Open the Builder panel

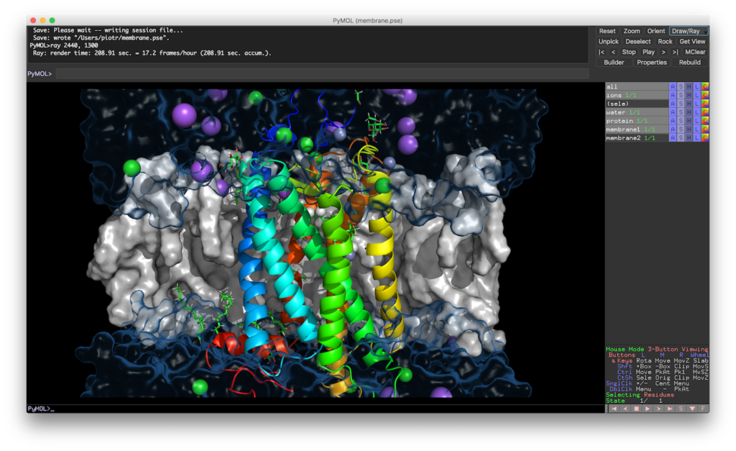coord(614,63)
